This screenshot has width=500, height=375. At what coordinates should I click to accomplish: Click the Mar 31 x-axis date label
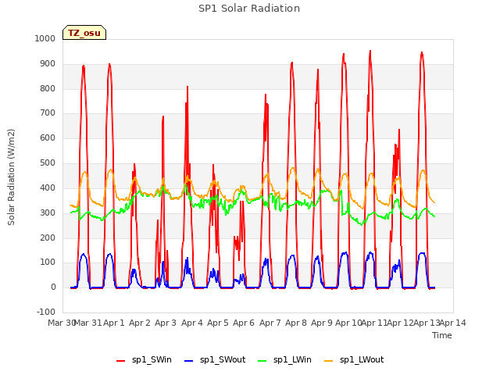[x=87, y=323]
